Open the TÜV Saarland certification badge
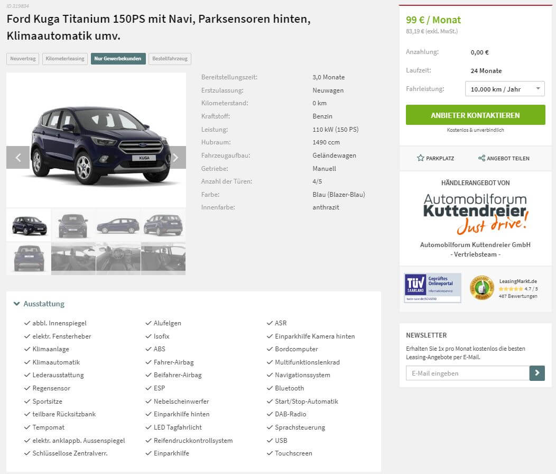 coord(433,288)
